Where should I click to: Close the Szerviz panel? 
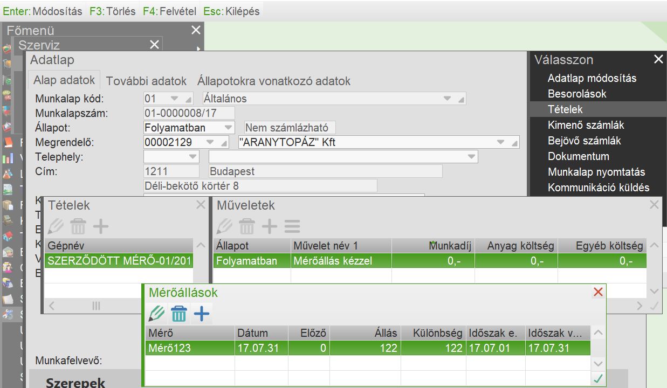pyautogui.click(x=154, y=45)
